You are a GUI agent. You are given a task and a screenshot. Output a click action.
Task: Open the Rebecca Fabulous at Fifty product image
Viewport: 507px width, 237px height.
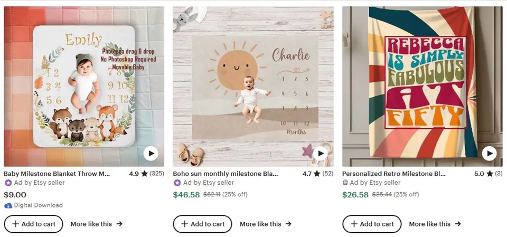(x=422, y=84)
